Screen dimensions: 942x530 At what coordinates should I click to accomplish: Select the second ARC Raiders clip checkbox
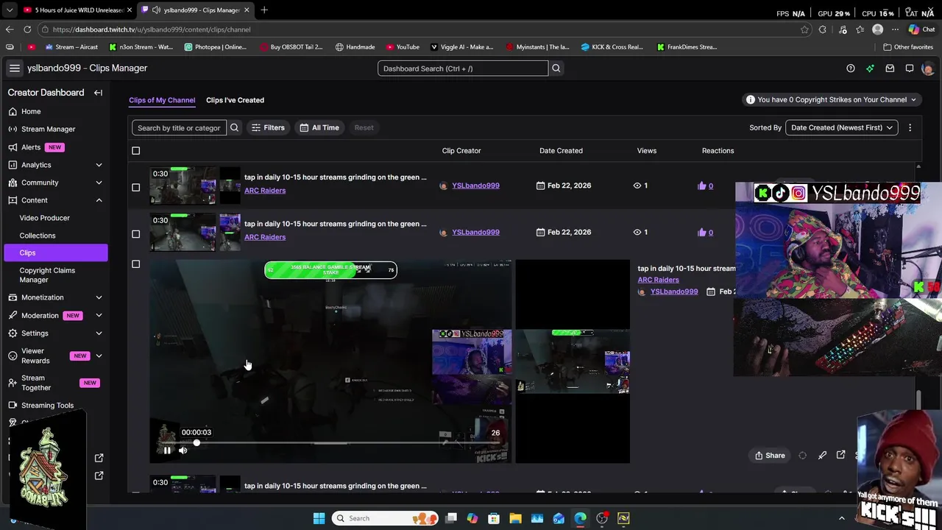[x=135, y=234]
